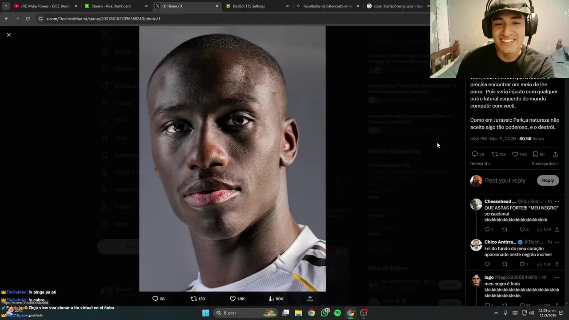This screenshot has height=320, width=569.
Task: Switch to the Stream - Kick Dashboard tab
Action: coord(116,6)
